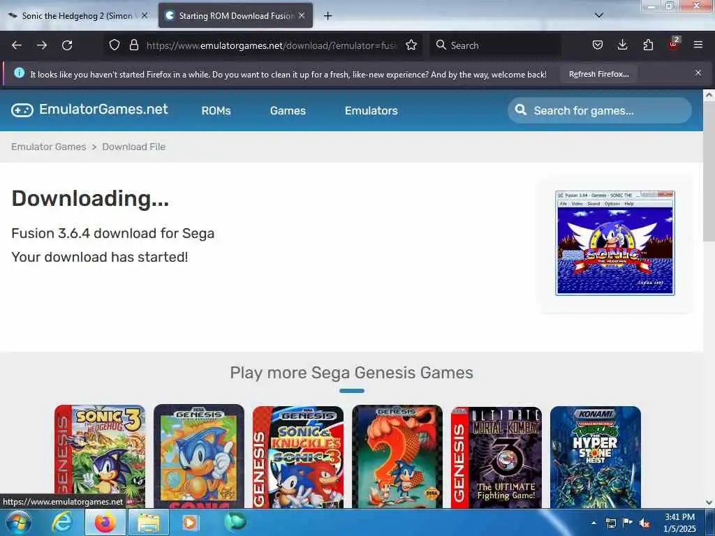
Task: Go to the EmulatorGames.net home link
Action: tap(103, 110)
